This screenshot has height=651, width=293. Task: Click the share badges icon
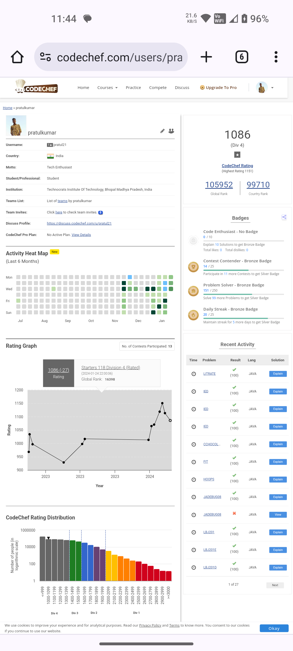pos(284,217)
